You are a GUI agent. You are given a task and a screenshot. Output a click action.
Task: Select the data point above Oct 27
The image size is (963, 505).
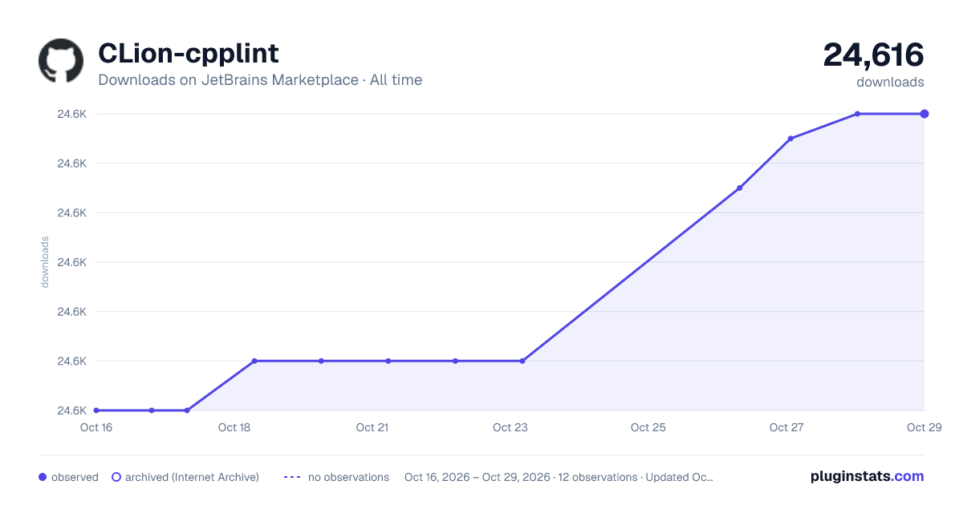click(790, 139)
